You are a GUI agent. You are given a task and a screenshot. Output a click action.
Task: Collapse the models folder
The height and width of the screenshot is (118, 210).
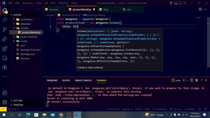[x=26, y=28]
